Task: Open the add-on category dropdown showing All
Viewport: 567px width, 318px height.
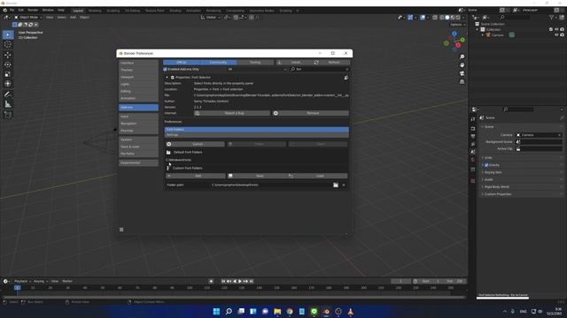Action: pyautogui.click(x=257, y=69)
